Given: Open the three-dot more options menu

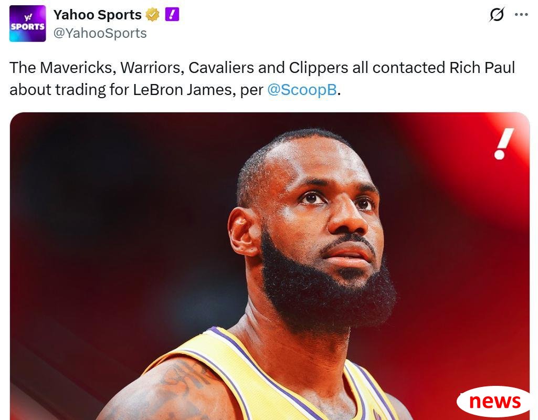Looking at the screenshot, I should 521,15.
